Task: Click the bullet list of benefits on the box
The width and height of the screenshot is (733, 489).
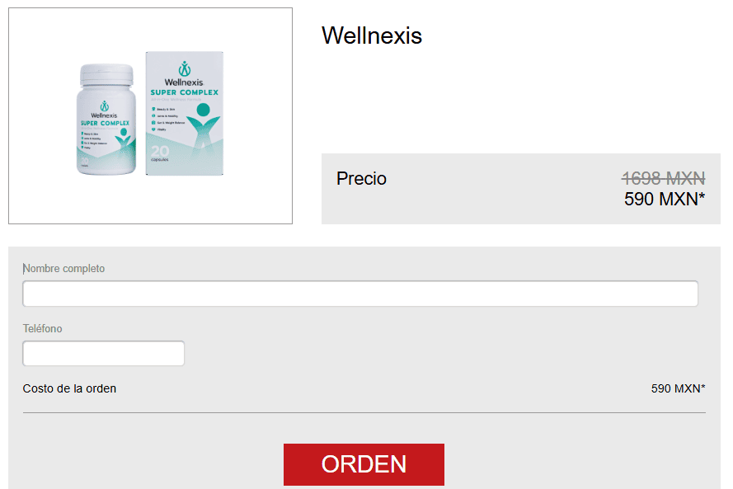Action: tap(168, 120)
